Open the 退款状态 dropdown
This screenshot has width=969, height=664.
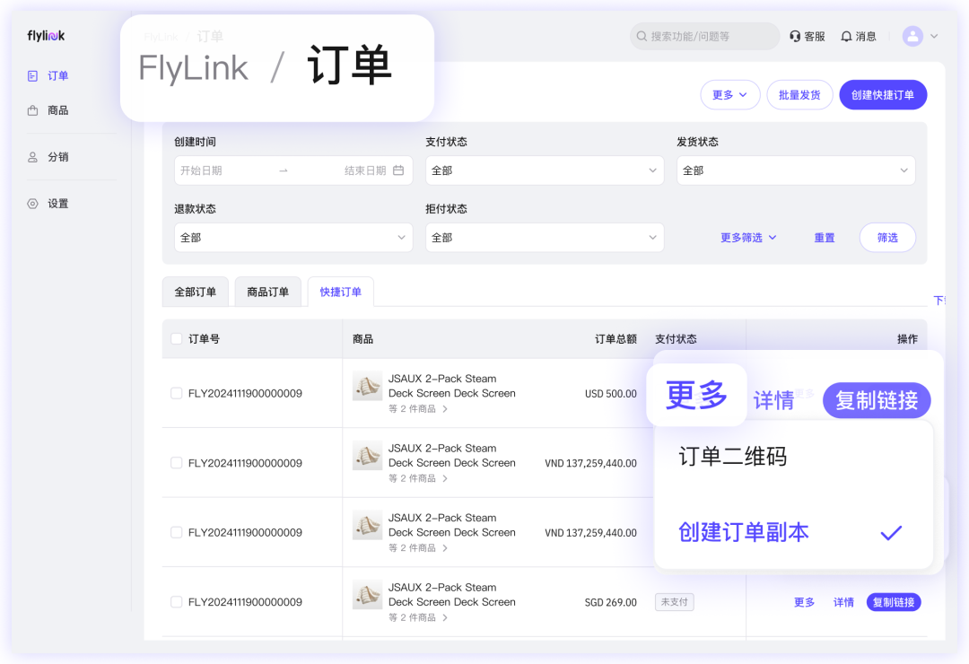click(292, 238)
